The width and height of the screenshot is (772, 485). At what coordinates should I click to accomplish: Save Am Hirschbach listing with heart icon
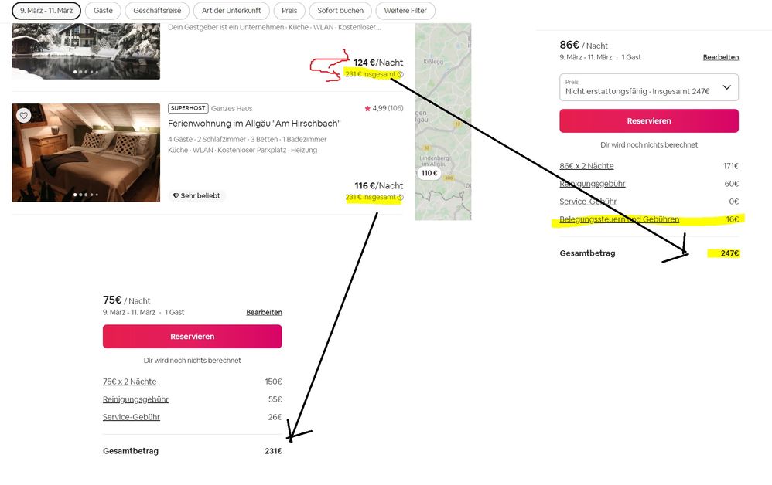click(24, 116)
